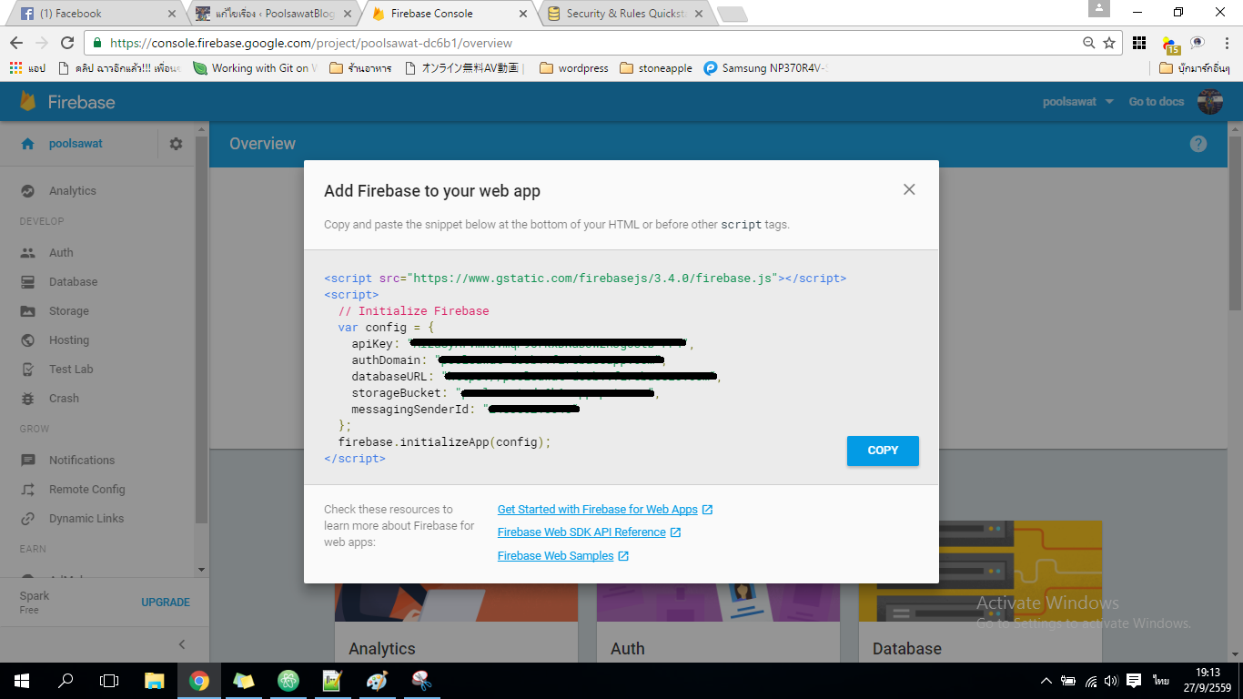Viewport: 1243px width, 699px height.
Task: Click the zoom magnifier icon in address bar
Action: pyautogui.click(x=1088, y=43)
